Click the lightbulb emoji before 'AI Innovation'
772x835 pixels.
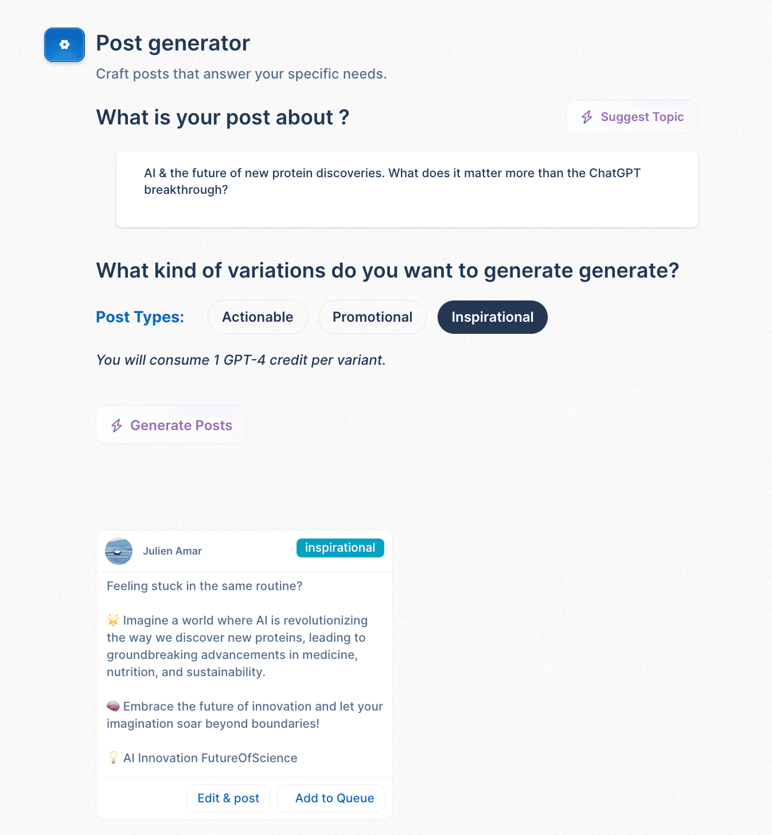pyautogui.click(x=114, y=758)
